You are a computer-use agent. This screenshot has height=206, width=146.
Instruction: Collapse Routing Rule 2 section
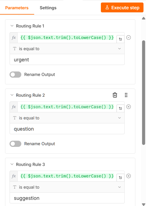12,95
